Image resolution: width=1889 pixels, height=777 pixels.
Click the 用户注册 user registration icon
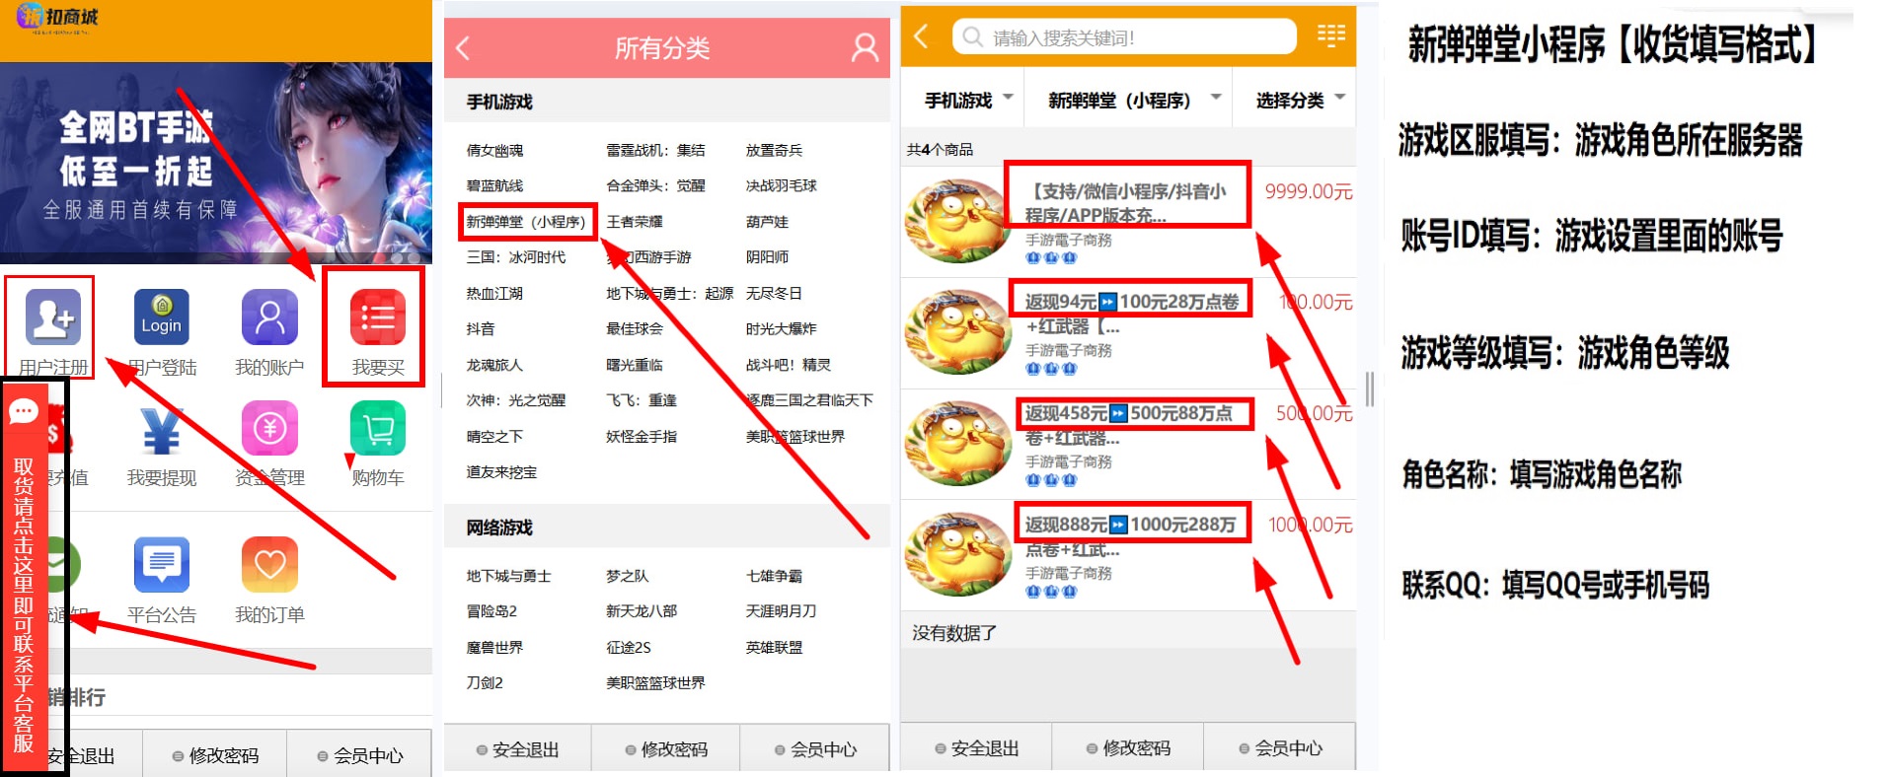click(x=53, y=318)
